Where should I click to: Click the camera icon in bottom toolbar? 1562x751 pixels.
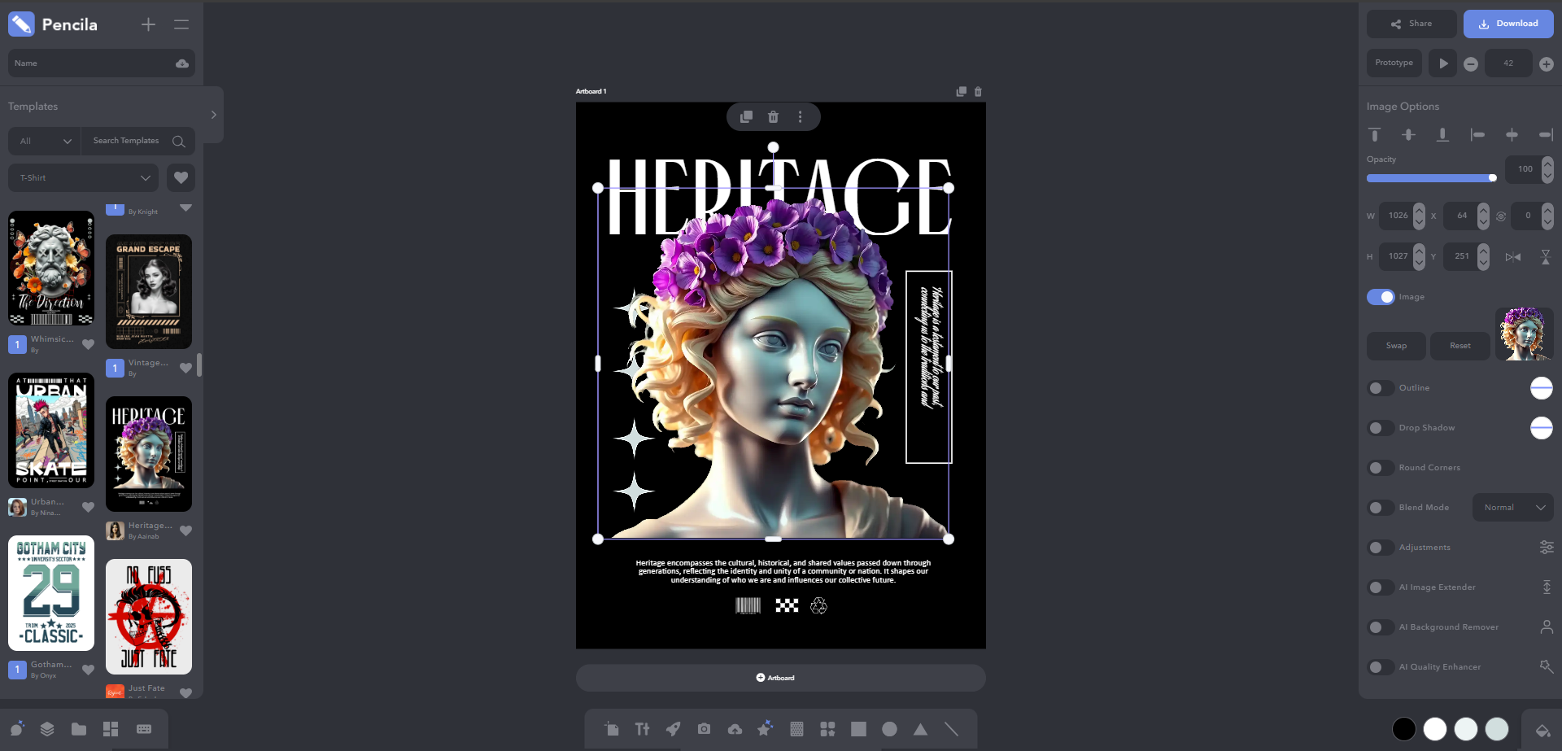point(704,729)
